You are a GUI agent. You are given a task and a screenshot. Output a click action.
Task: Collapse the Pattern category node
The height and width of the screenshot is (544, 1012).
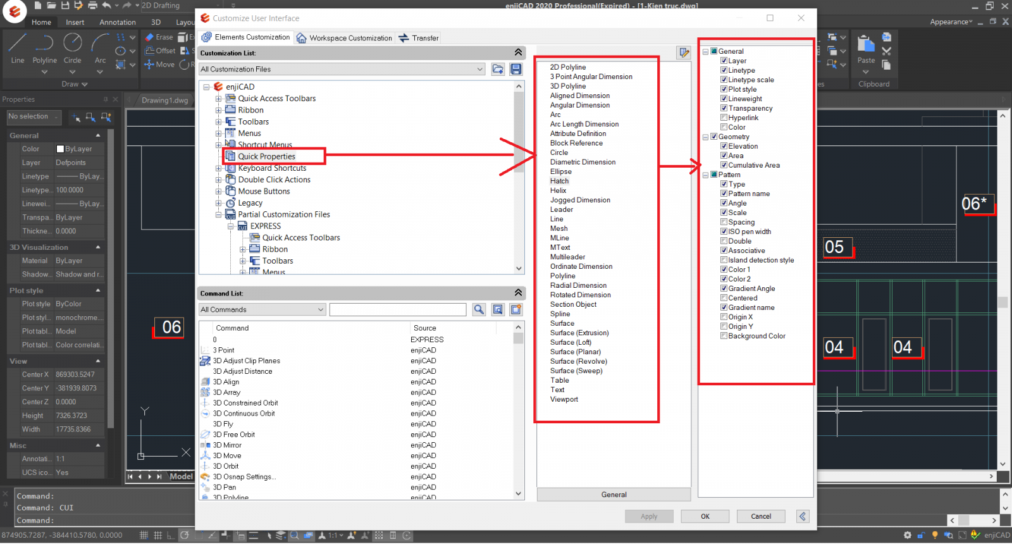coord(705,175)
